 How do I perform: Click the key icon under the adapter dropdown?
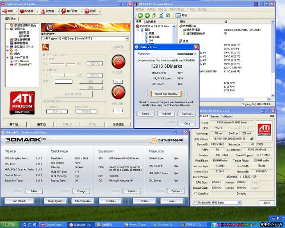pos(45,47)
